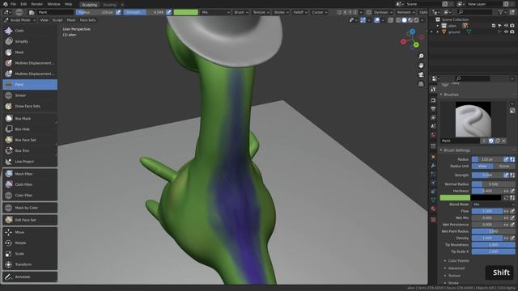Screen dimensions: 518x291
Task: Choose the Box Mask tool
Action: pyautogui.click(x=30, y=119)
